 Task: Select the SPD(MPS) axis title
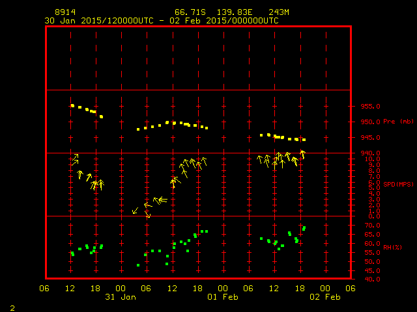pyautogui.click(x=398, y=184)
